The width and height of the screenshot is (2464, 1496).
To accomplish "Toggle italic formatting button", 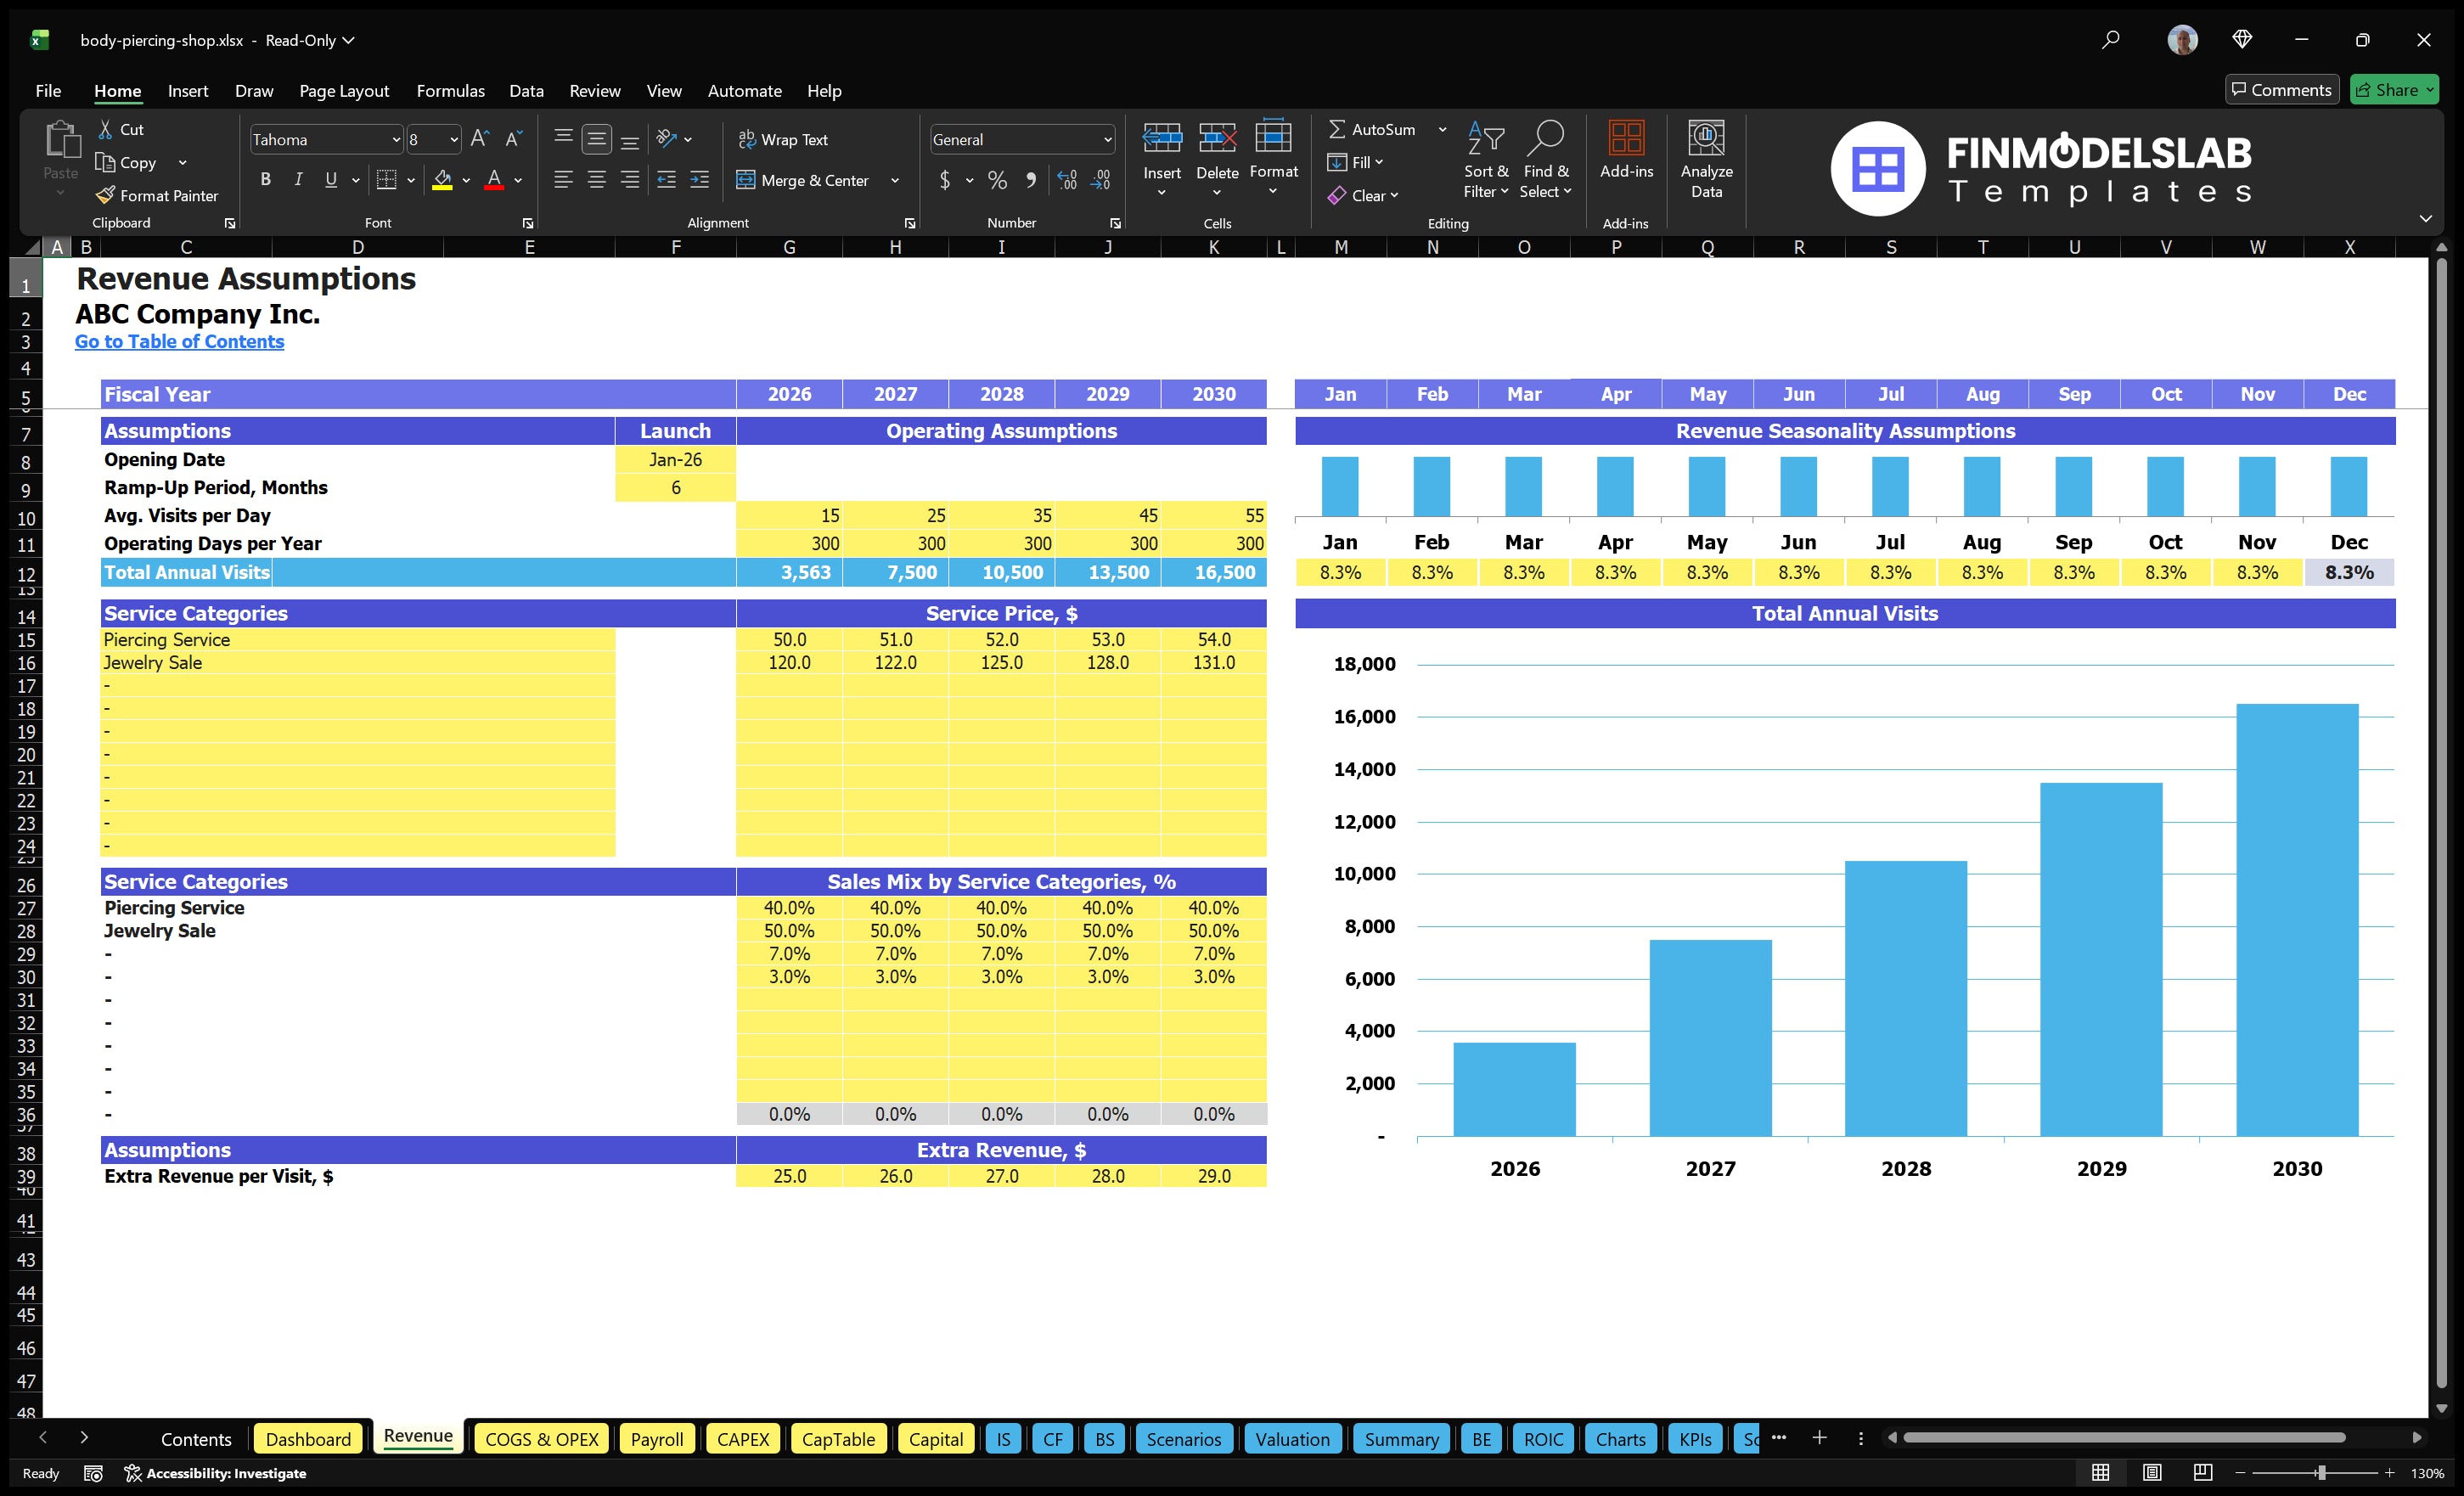I will [298, 180].
